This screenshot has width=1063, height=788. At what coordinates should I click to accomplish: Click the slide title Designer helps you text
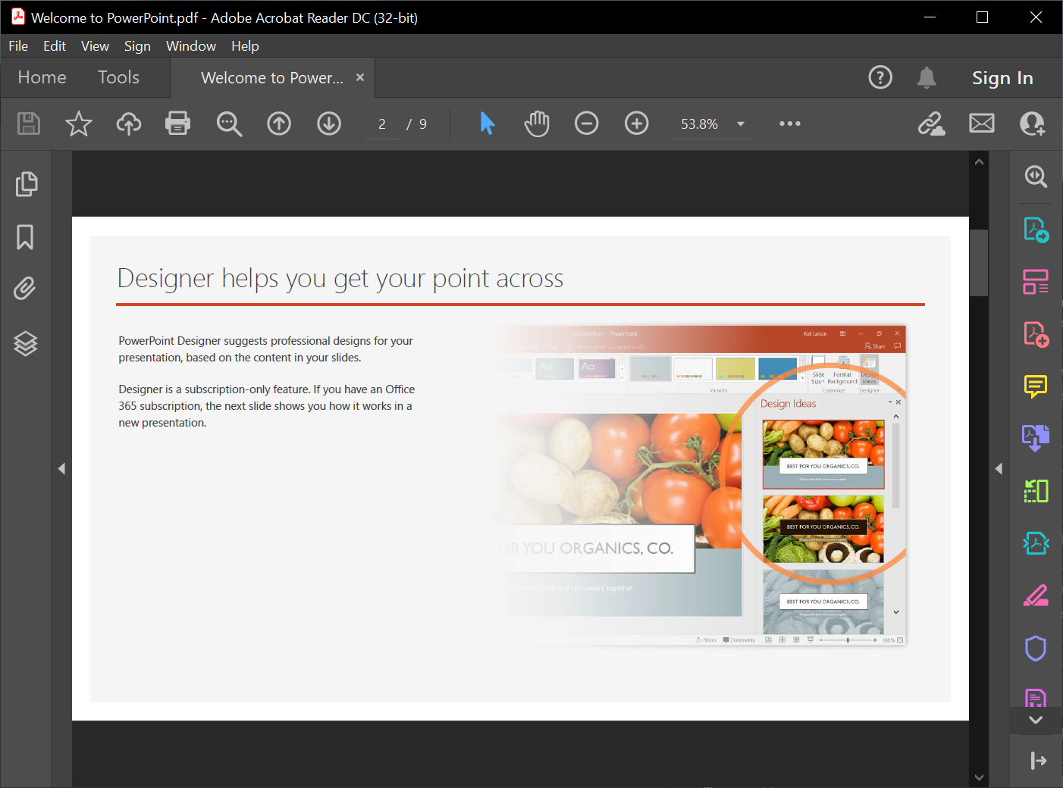point(340,279)
